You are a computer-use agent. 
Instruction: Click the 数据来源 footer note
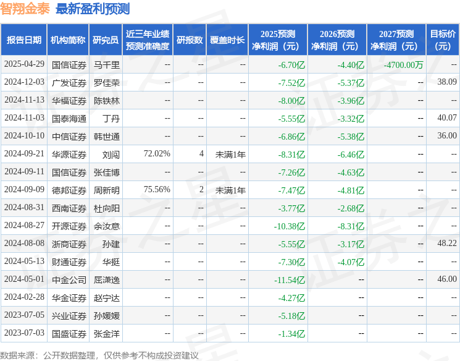99,355
